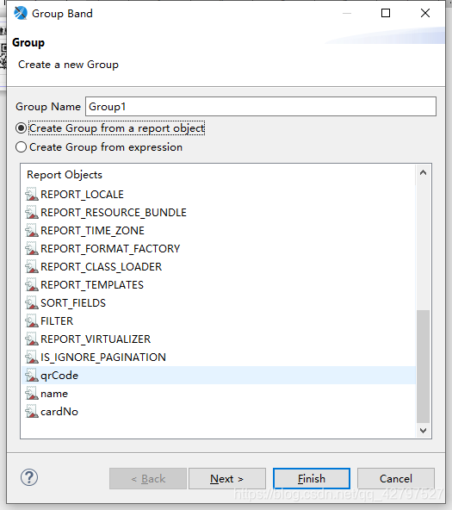Image resolution: width=452 pixels, height=510 pixels.
Task: Click the REPORT_RESOURCE_BUNDLE parameter icon
Action: coord(32,213)
